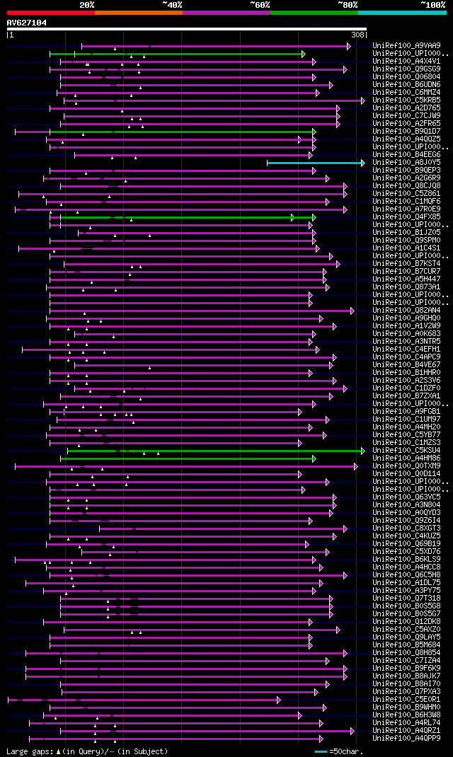Select the AV627104 query sequence label
This screenshot has height=757, width=453.
(x=27, y=23)
